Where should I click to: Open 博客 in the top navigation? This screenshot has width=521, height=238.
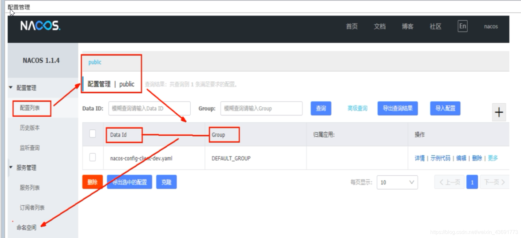408,26
